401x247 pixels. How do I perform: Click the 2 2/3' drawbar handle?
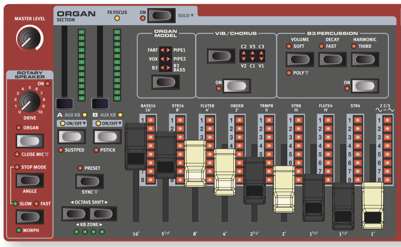pyautogui.click(x=255, y=180)
